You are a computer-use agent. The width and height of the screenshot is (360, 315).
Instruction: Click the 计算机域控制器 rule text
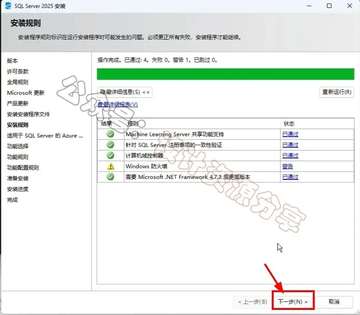click(144, 156)
